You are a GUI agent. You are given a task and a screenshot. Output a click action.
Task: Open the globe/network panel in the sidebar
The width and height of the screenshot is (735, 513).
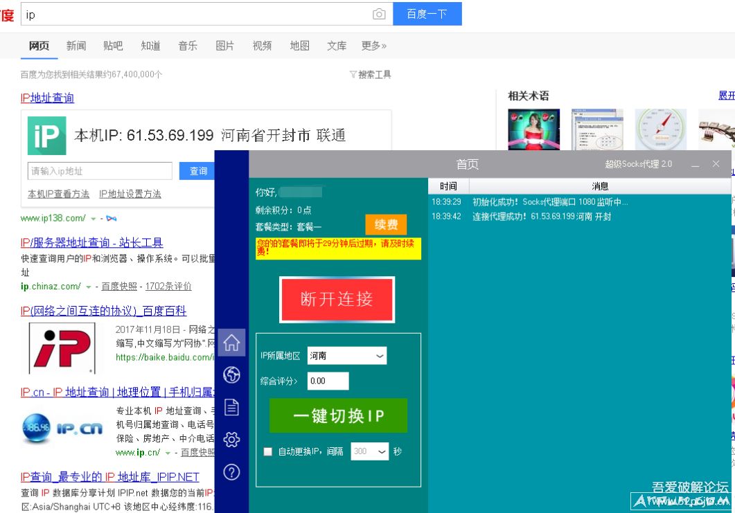point(231,375)
